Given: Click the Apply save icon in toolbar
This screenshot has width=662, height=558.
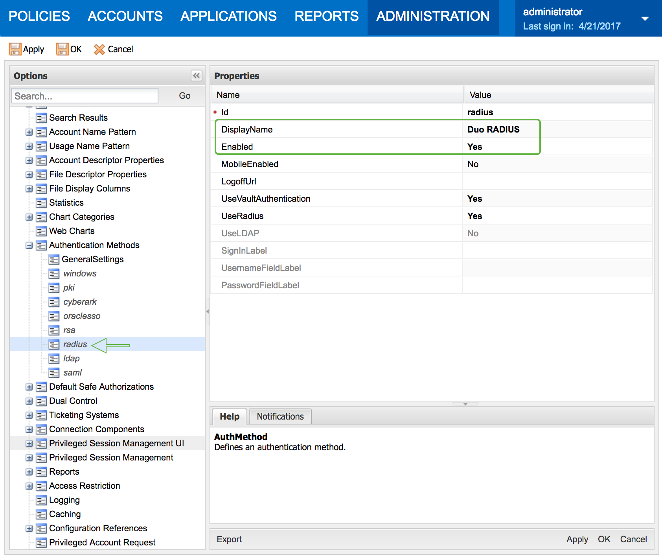Looking at the screenshot, I should [15, 49].
